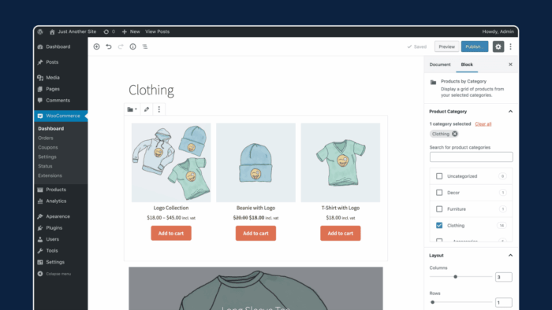Image resolution: width=552 pixels, height=310 pixels.
Task: Collapse the Product Category panel
Action: coord(510,112)
